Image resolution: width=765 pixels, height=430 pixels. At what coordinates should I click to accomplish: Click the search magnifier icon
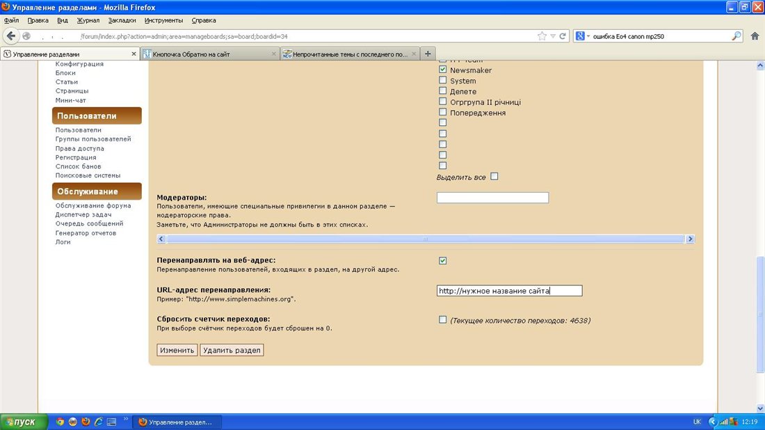[736, 36]
